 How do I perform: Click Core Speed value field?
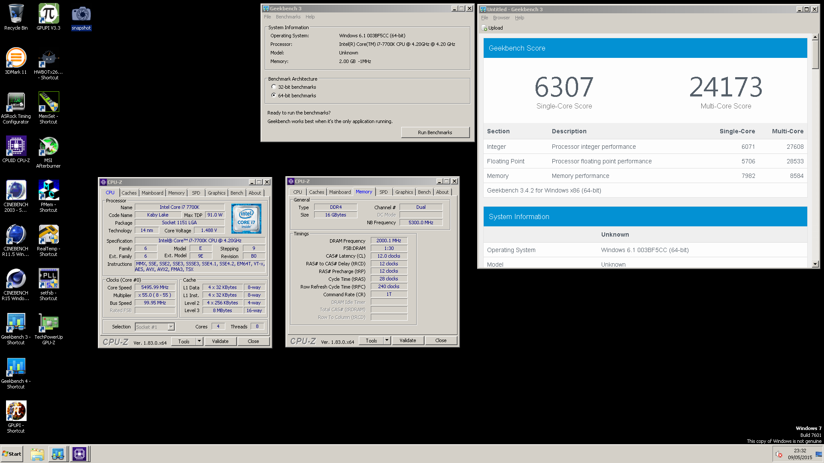click(x=155, y=287)
